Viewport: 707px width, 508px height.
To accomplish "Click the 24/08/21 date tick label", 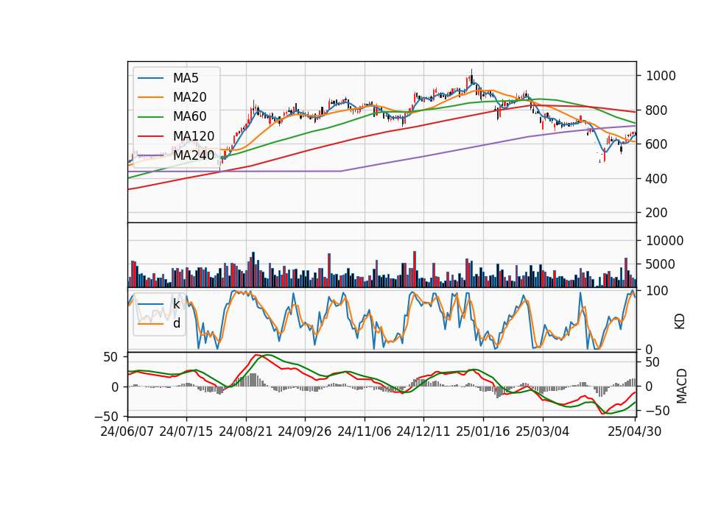I will click(246, 431).
